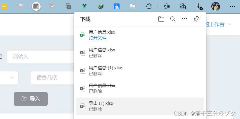Select the deleted 导出 (1).xlsx entry
The image size is (240, 119).
click(140, 107)
